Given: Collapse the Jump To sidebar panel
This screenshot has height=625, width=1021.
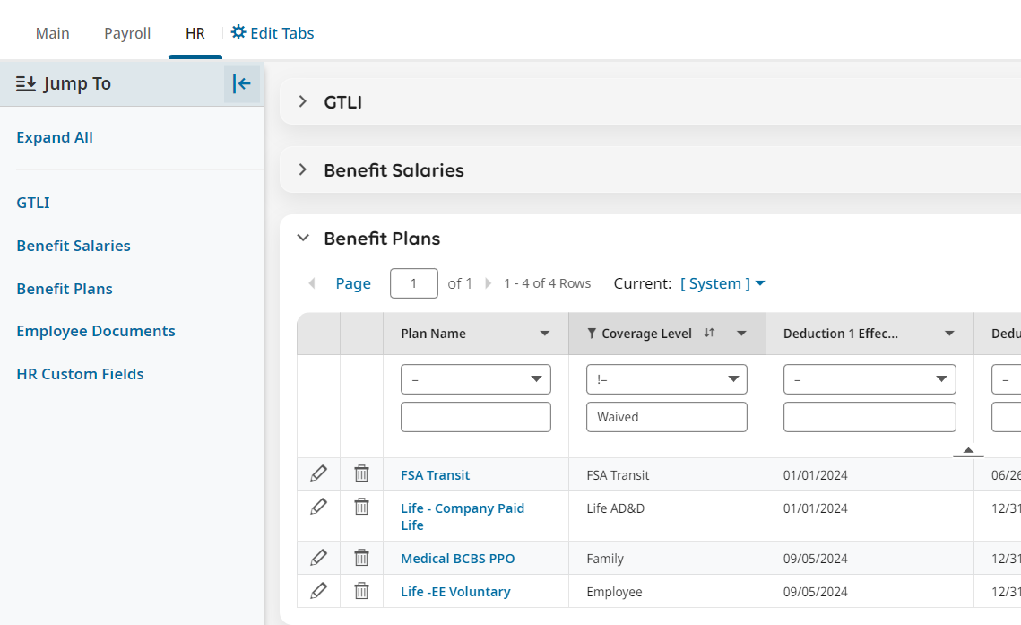Looking at the screenshot, I should (241, 83).
